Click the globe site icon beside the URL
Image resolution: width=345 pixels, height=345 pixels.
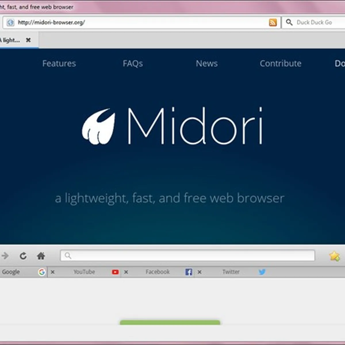click(x=10, y=22)
